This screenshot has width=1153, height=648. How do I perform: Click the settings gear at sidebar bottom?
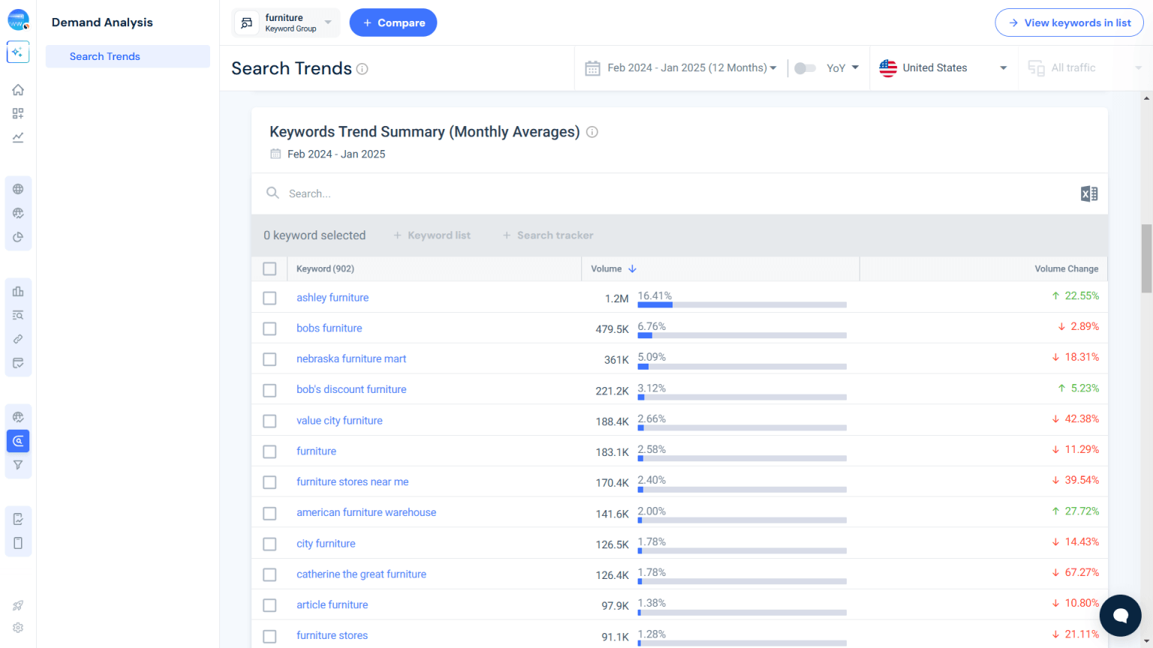pos(18,627)
